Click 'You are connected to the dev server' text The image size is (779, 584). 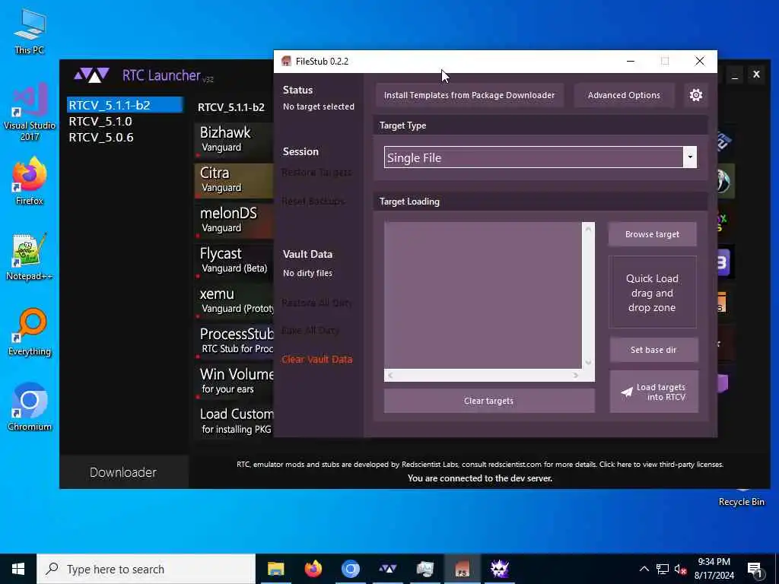[480, 478]
